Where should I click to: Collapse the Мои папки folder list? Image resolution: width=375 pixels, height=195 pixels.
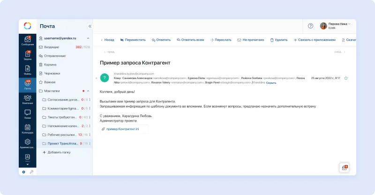[x=88, y=91]
